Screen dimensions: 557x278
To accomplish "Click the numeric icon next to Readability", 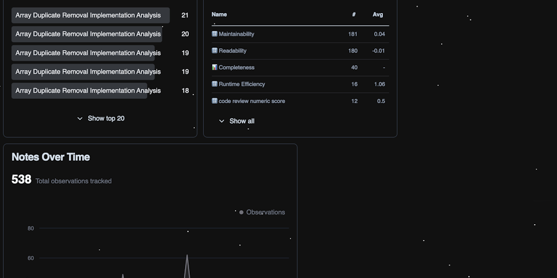I will tap(214, 50).
